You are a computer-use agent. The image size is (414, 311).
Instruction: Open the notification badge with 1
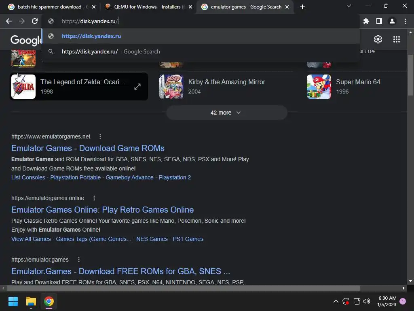pos(403,301)
